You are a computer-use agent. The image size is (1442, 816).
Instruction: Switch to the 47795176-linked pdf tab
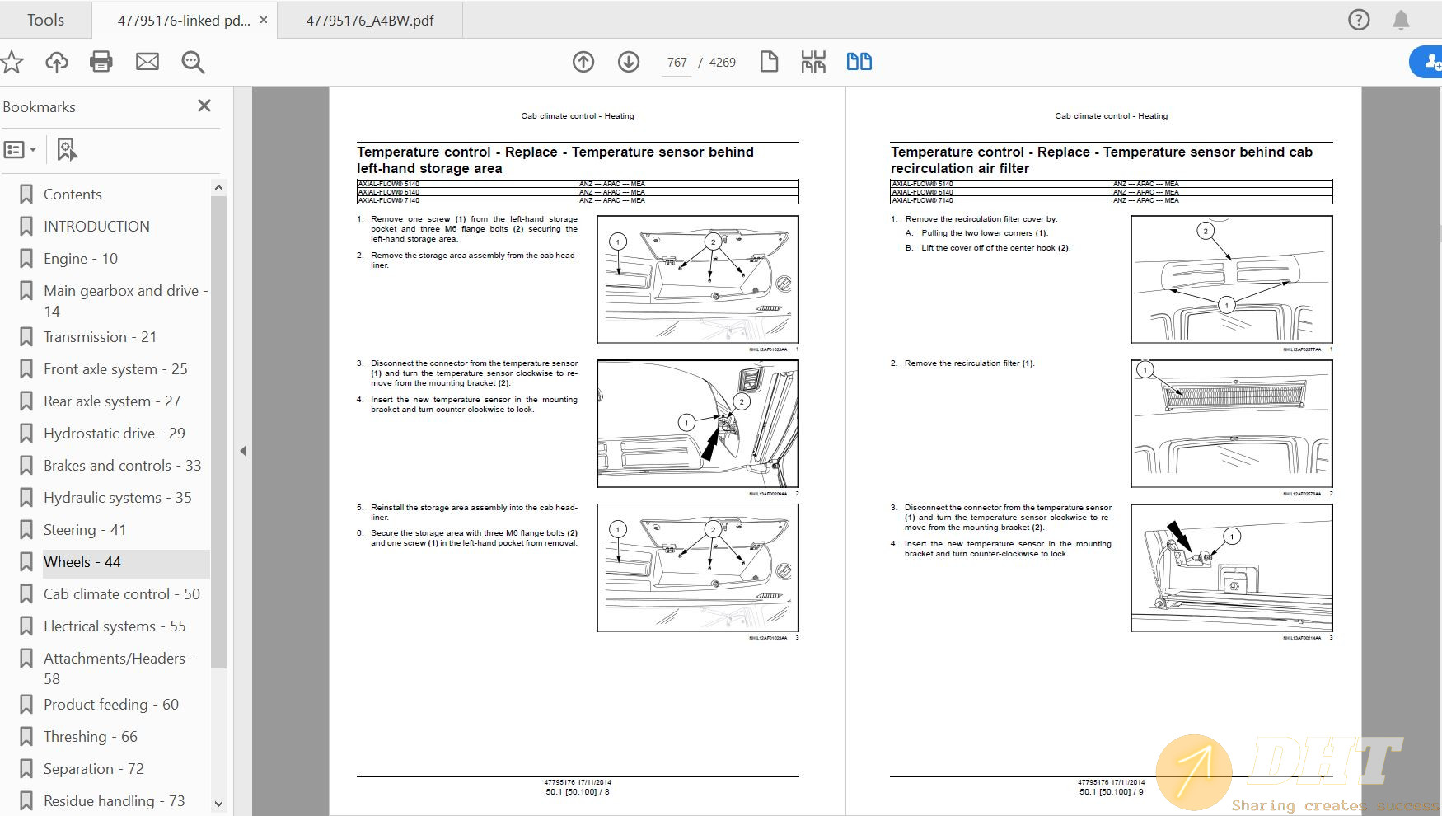coord(183,21)
